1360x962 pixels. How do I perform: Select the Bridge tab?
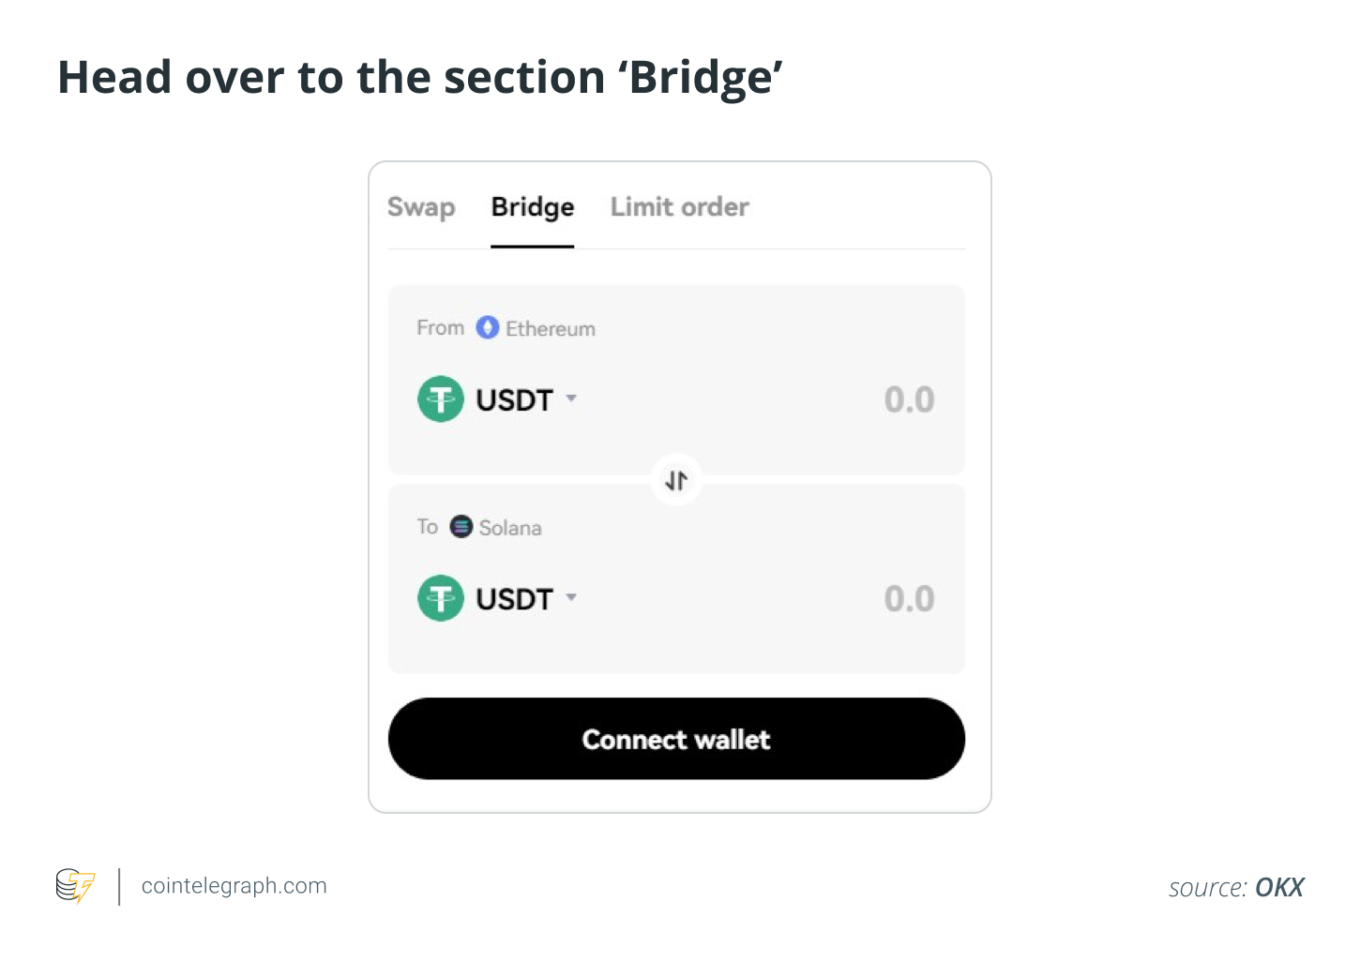[x=531, y=206]
